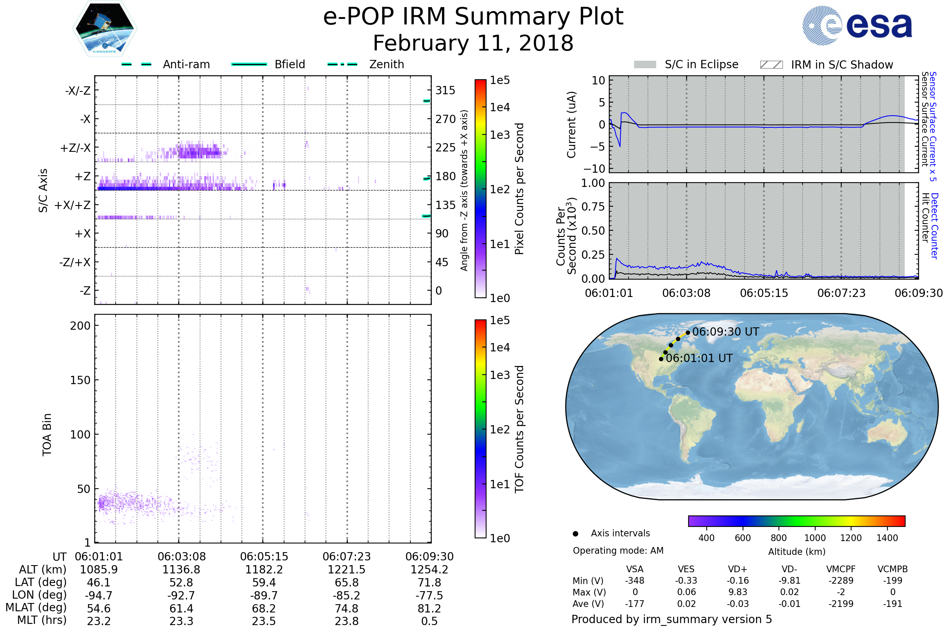The height and width of the screenshot is (631, 947).
Task: Click the VSA voltage column header
Action: pos(634,569)
